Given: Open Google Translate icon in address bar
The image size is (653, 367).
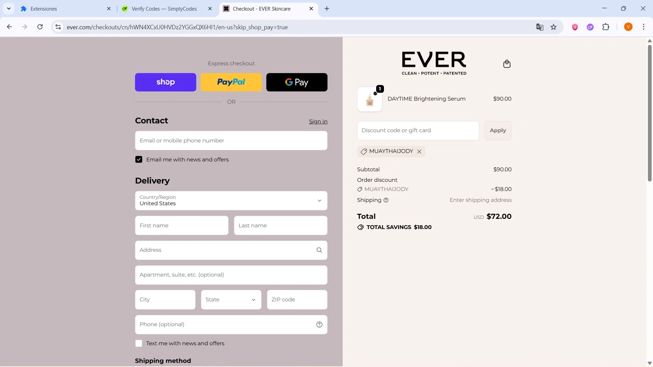Looking at the screenshot, I should click(x=540, y=27).
